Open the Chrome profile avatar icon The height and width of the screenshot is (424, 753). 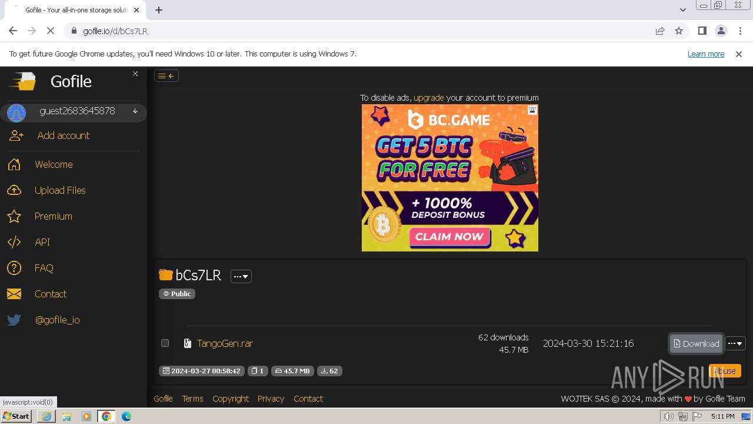pos(721,31)
